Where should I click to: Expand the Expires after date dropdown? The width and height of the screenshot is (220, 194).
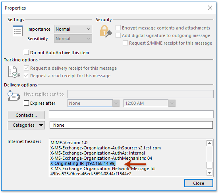coord(116,103)
